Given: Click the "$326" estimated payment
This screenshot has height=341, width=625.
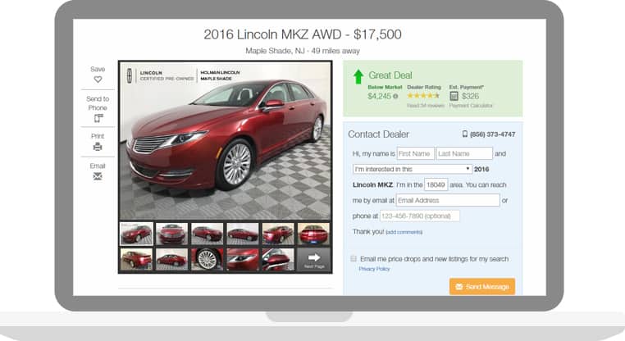Looking at the screenshot, I should click(x=470, y=96).
